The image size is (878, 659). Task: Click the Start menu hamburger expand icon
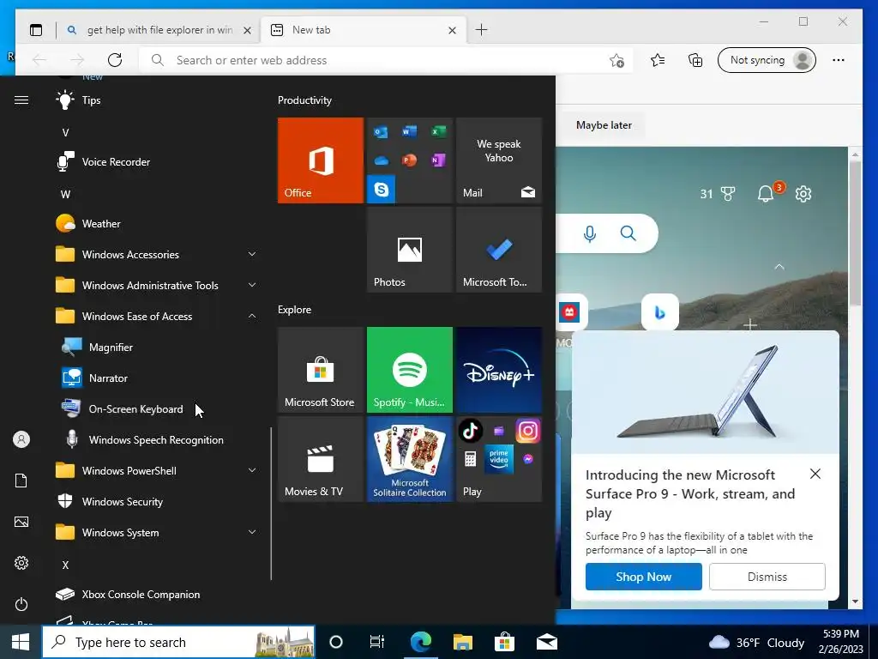[21, 100]
